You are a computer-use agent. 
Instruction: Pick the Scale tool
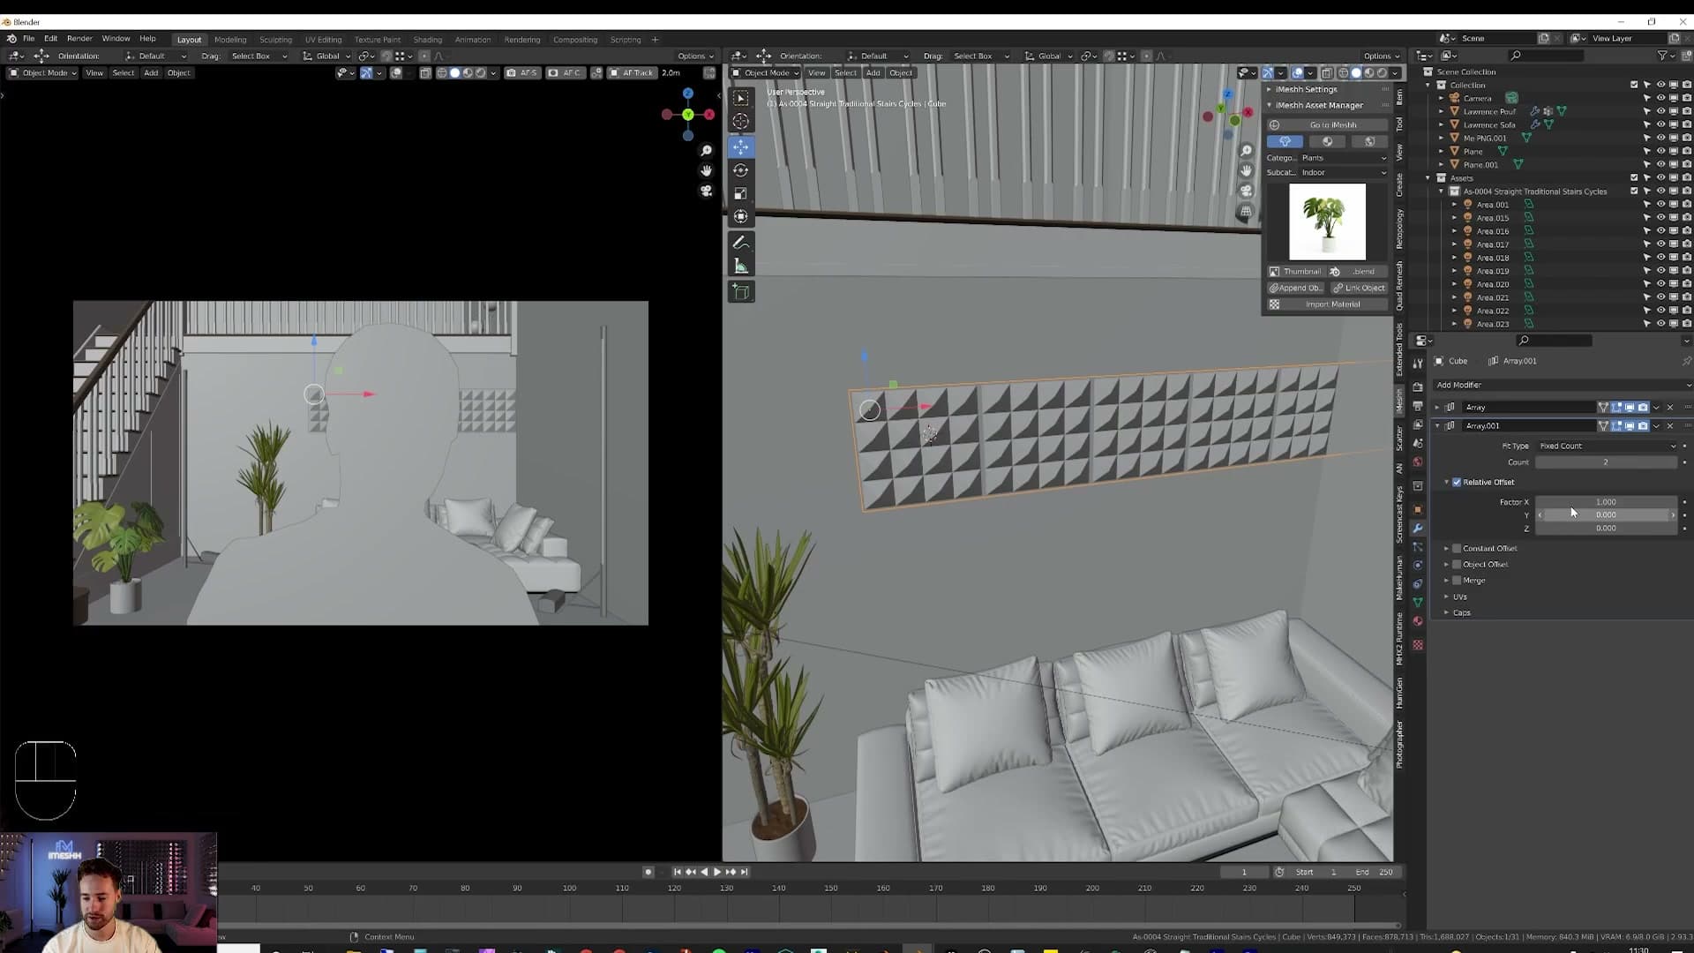[740, 193]
